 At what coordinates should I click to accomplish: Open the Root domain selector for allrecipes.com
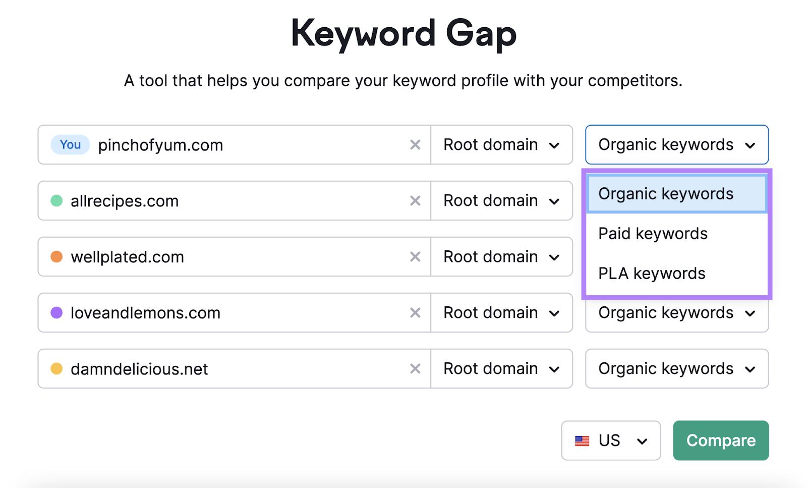501,201
